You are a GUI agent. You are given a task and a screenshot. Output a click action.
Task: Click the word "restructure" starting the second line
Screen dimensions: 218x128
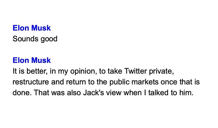pos(31,82)
